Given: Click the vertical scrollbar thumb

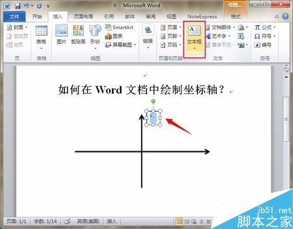Looking at the screenshot, I should [x=287, y=119].
